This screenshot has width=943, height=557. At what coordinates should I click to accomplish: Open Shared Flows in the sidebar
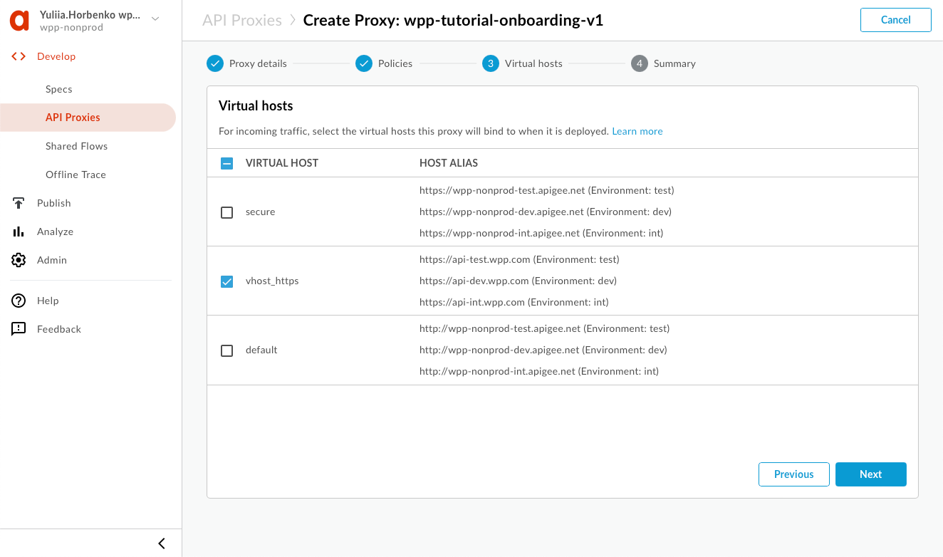76,146
